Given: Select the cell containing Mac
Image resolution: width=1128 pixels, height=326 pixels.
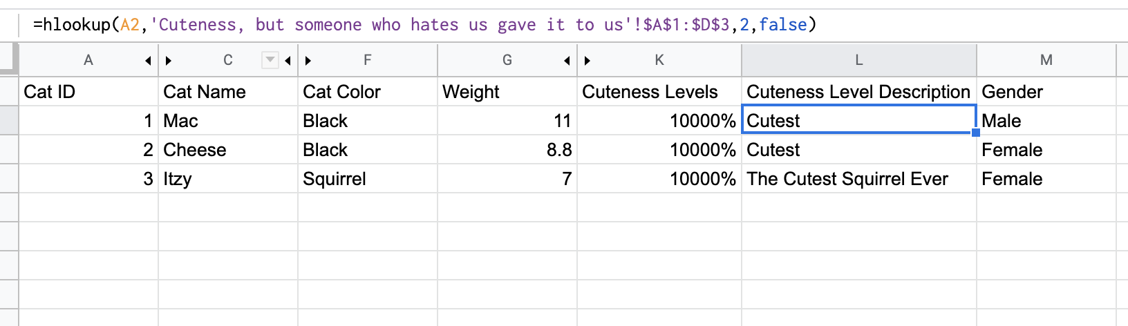Looking at the screenshot, I should click(228, 120).
